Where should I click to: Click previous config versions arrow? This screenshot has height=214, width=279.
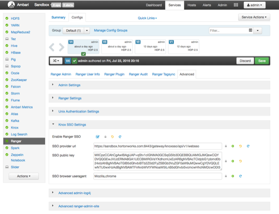tap(52, 47)
